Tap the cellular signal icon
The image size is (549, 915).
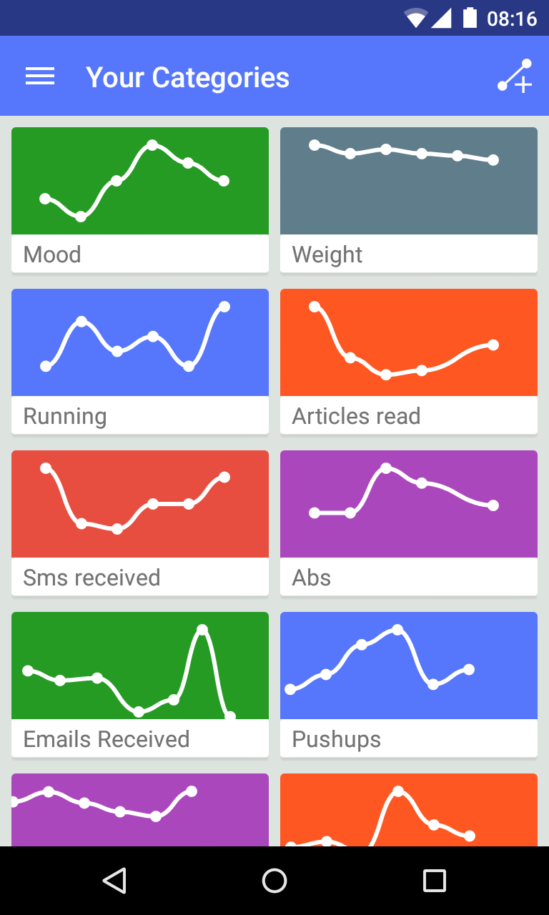[x=442, y=19]
